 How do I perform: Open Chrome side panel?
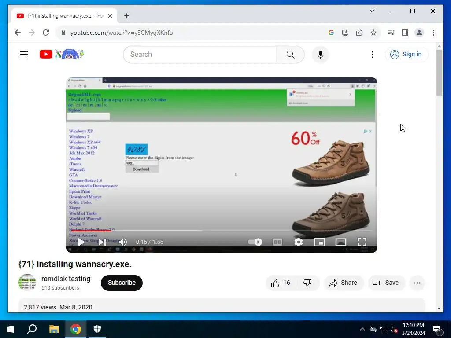pos(405,33)
